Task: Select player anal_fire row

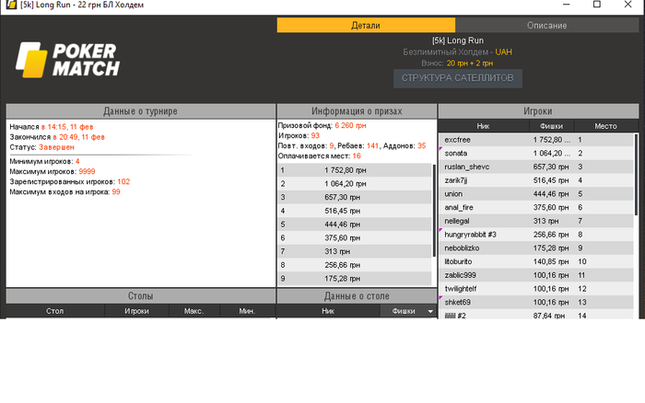Action: tap(536, 207)
